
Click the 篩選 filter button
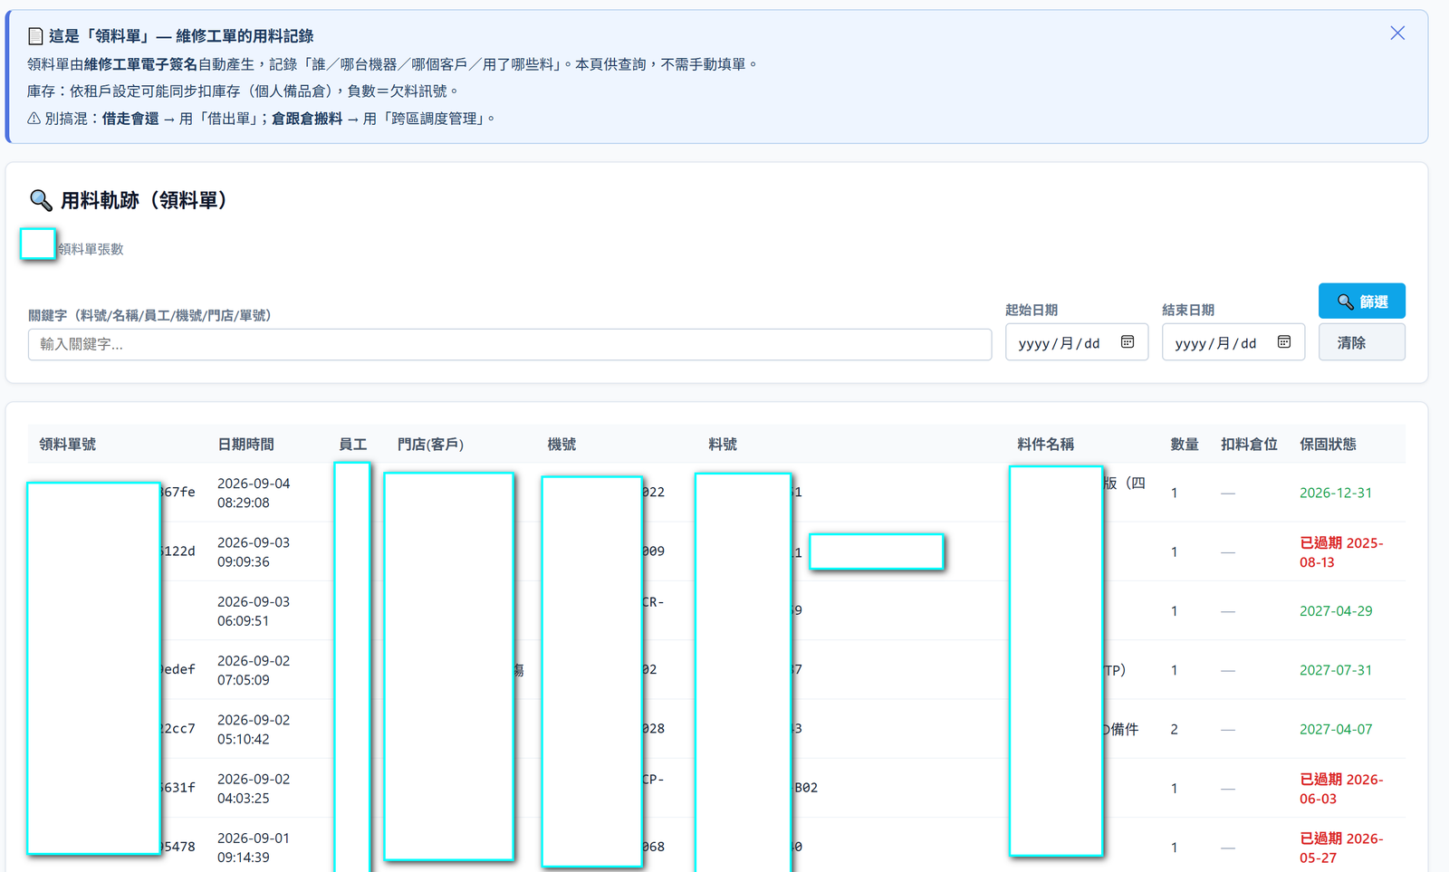[1361, 302]
